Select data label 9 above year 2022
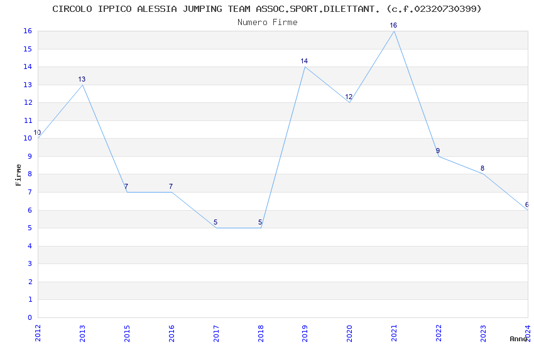The image size is (534, 345). click(x=438, y=151)
